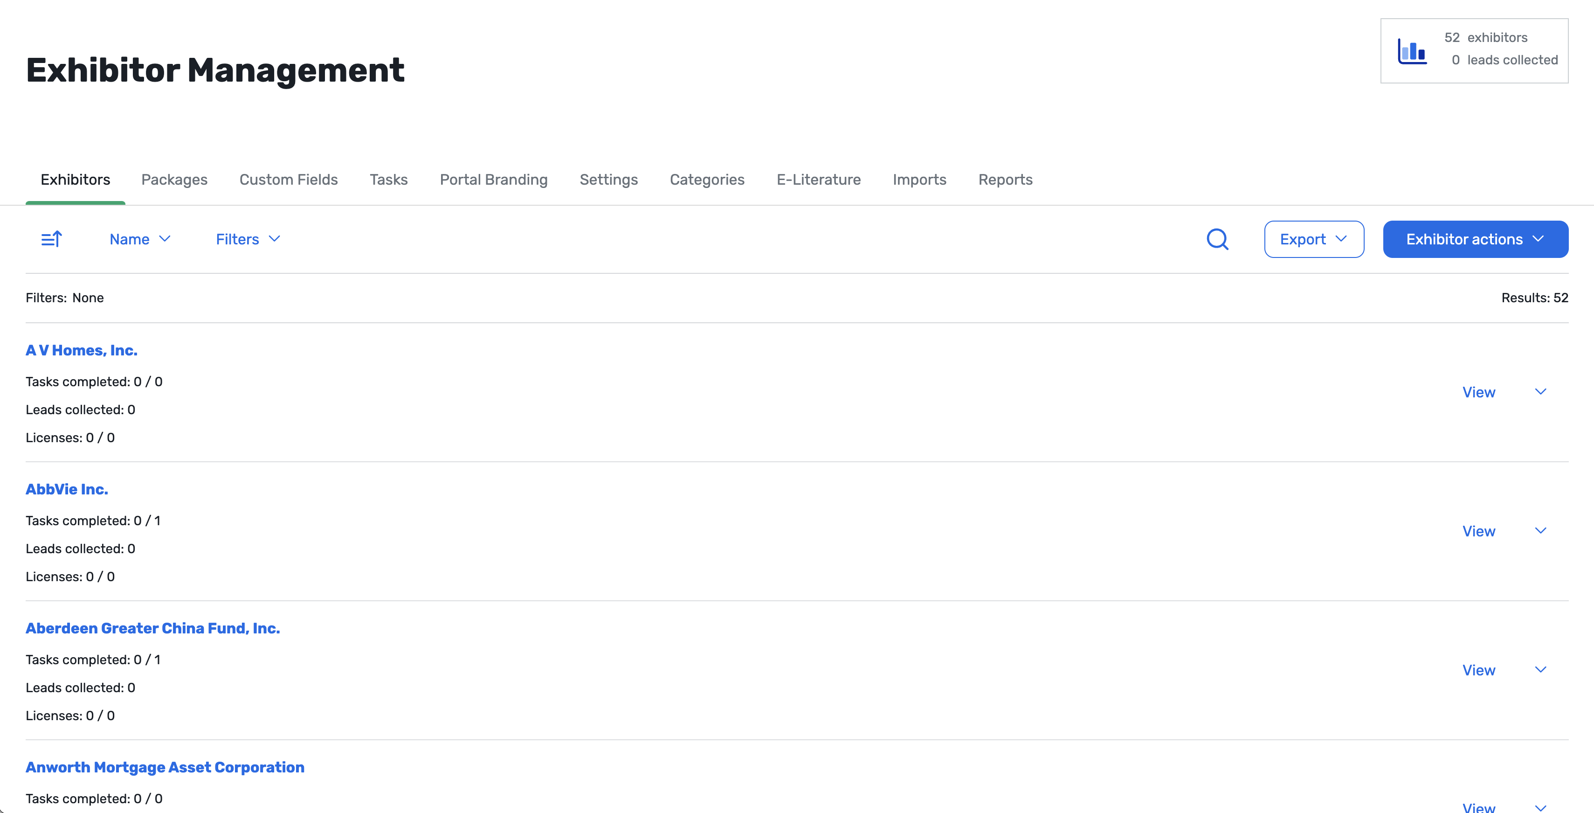Click View for Aberdeen Greater China Fund
Screen dimensions: 1594x813
click(x=1479, y=670)
